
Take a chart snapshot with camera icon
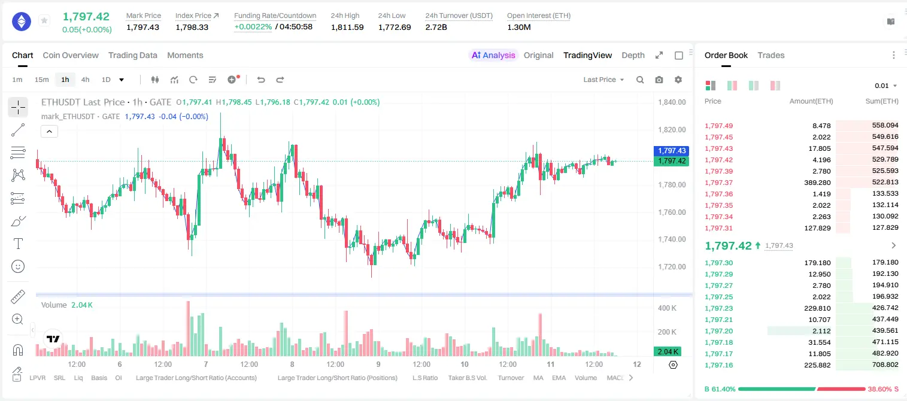pos(659,80)
